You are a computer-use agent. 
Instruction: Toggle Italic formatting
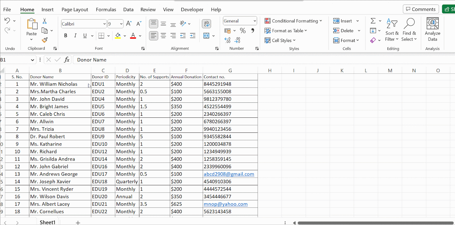point(75,35)
